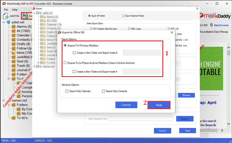Expand names.nsf node in Export dialog tree
Viewport: 232px width, 143px height.
click(x=35, y=67)
